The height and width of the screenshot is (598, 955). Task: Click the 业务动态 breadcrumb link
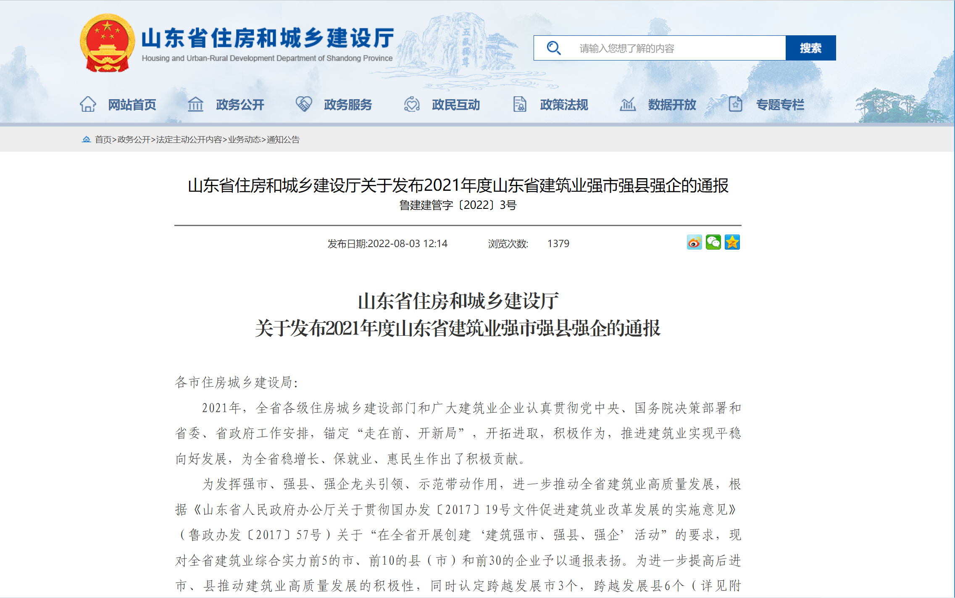pyautogui.click(x=244, y=140)
